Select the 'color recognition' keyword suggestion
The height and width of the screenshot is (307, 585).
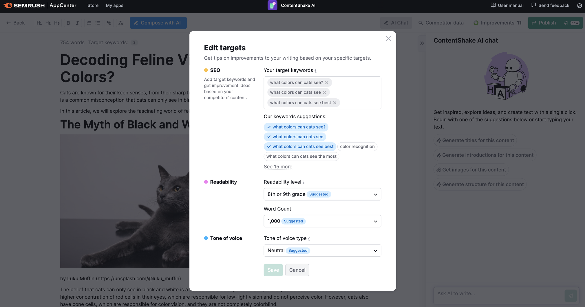[x=357, y=146]
